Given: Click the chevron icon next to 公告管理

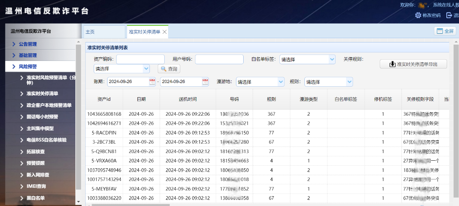Looking at the screenshot, I should [14, 44].
